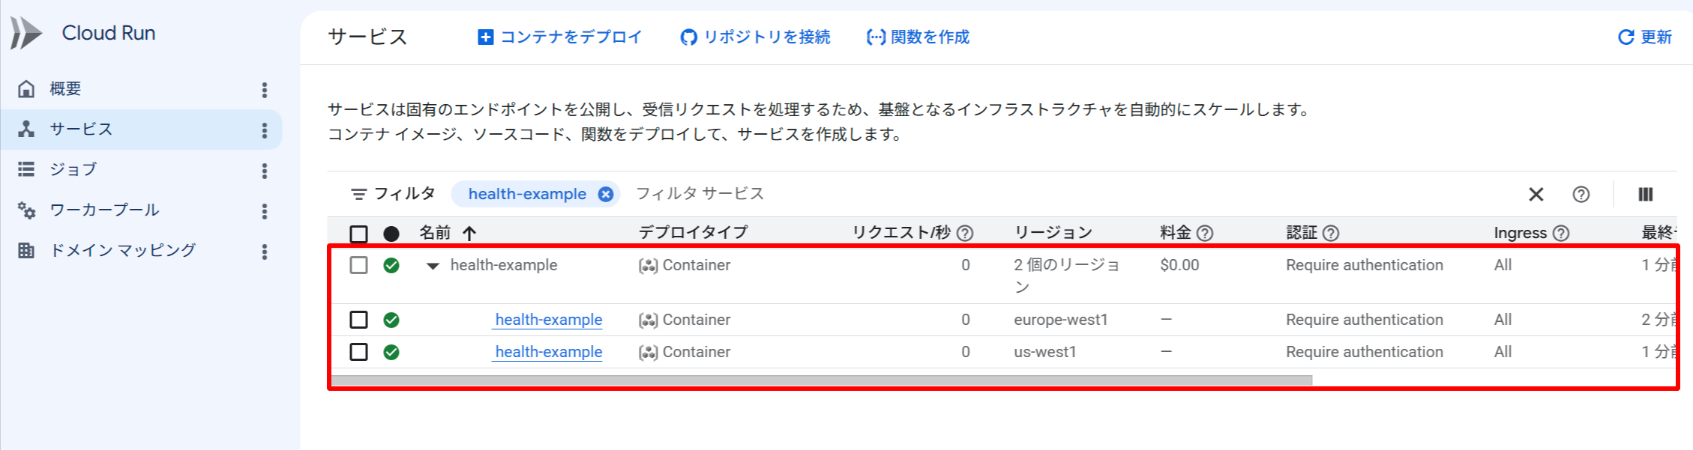This screenshot has width=1693, height=450.
Task: Click リポジトリを接続 button
Action: tap(755, 37)
